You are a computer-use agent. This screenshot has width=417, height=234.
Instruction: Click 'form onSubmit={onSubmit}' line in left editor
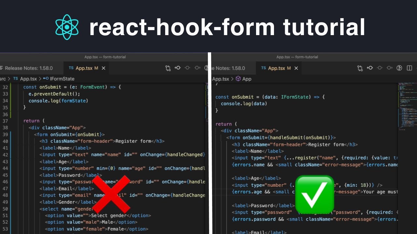(69, 135)
